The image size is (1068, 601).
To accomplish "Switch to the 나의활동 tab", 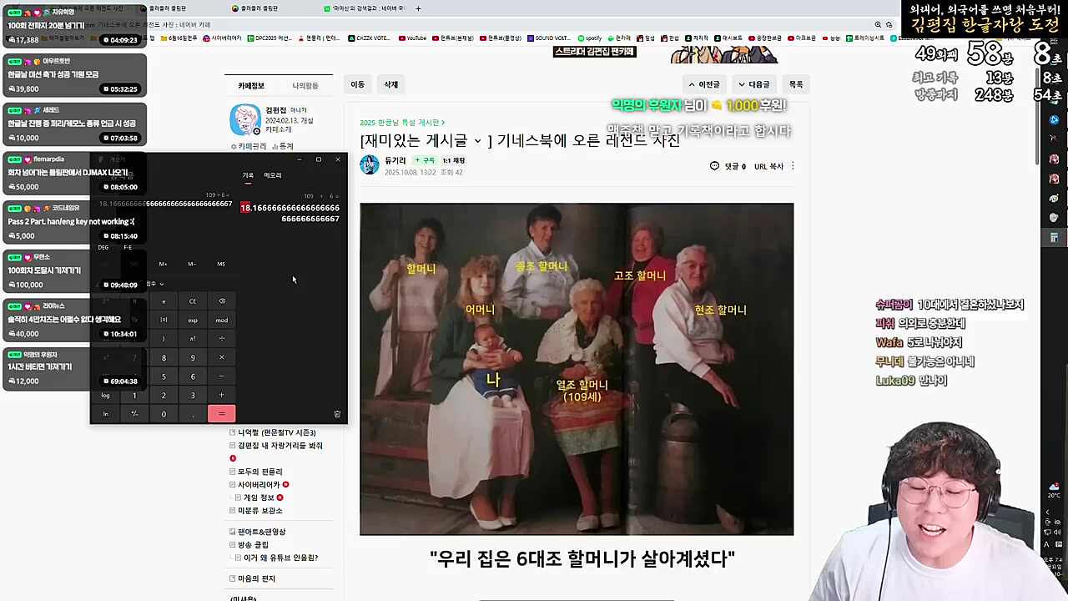I will (x=305, y=86).
